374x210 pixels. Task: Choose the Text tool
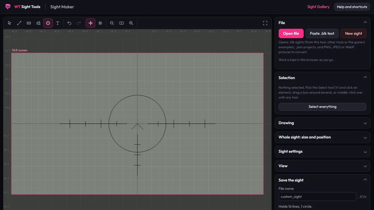[58, 23]
